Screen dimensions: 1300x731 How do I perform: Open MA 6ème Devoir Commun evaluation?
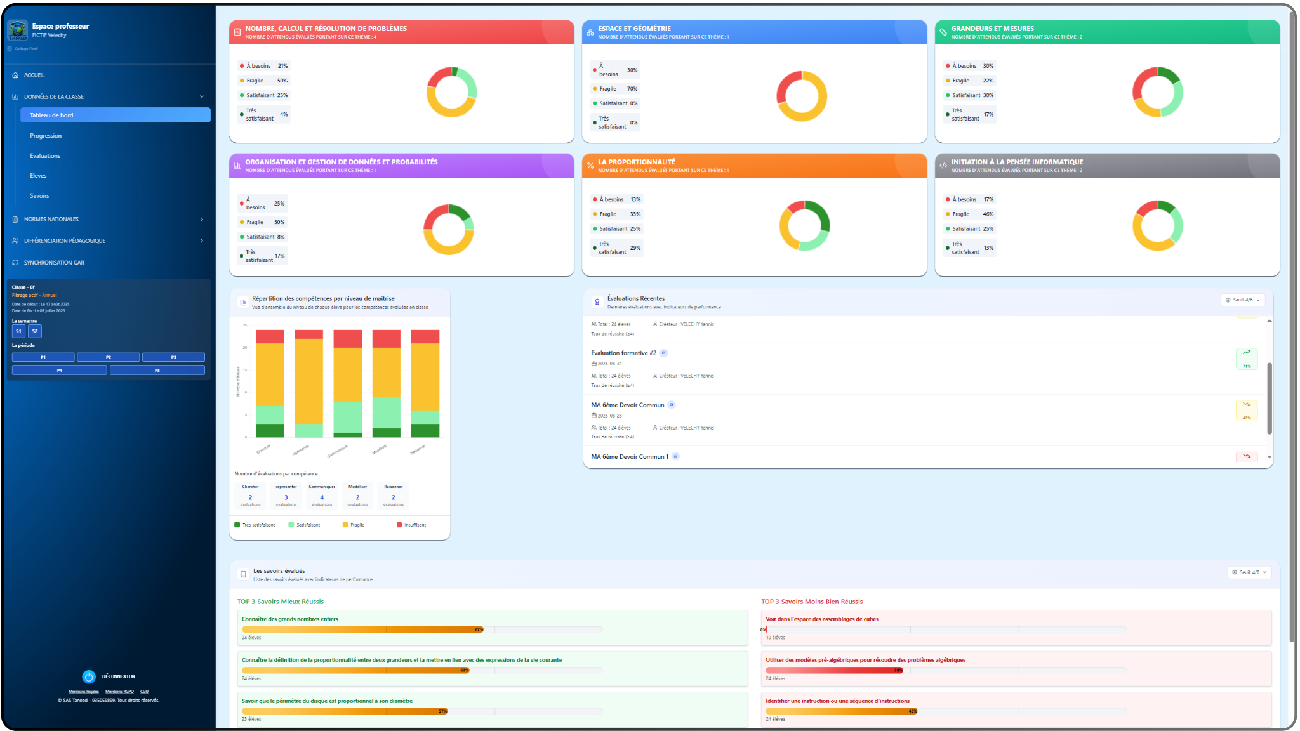(x=627, y=405)
